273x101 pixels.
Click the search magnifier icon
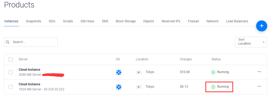8,42
